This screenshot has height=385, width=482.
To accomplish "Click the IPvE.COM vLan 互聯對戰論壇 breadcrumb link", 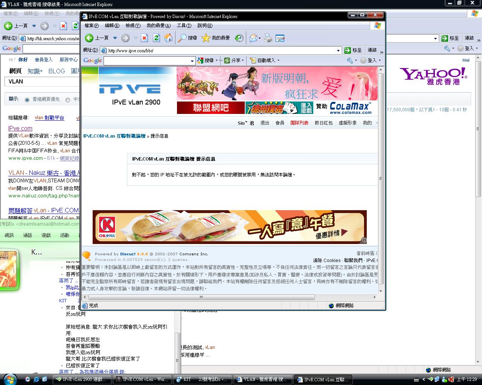I will point(114,136).
